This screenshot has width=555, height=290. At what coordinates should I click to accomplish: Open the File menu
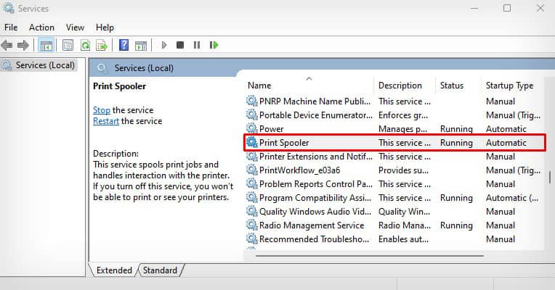click(11, 28)
